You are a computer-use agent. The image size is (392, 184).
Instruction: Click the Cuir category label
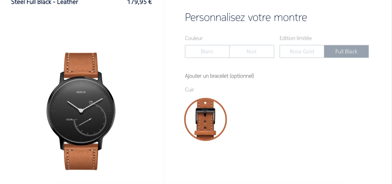click(x=190, y=90)
